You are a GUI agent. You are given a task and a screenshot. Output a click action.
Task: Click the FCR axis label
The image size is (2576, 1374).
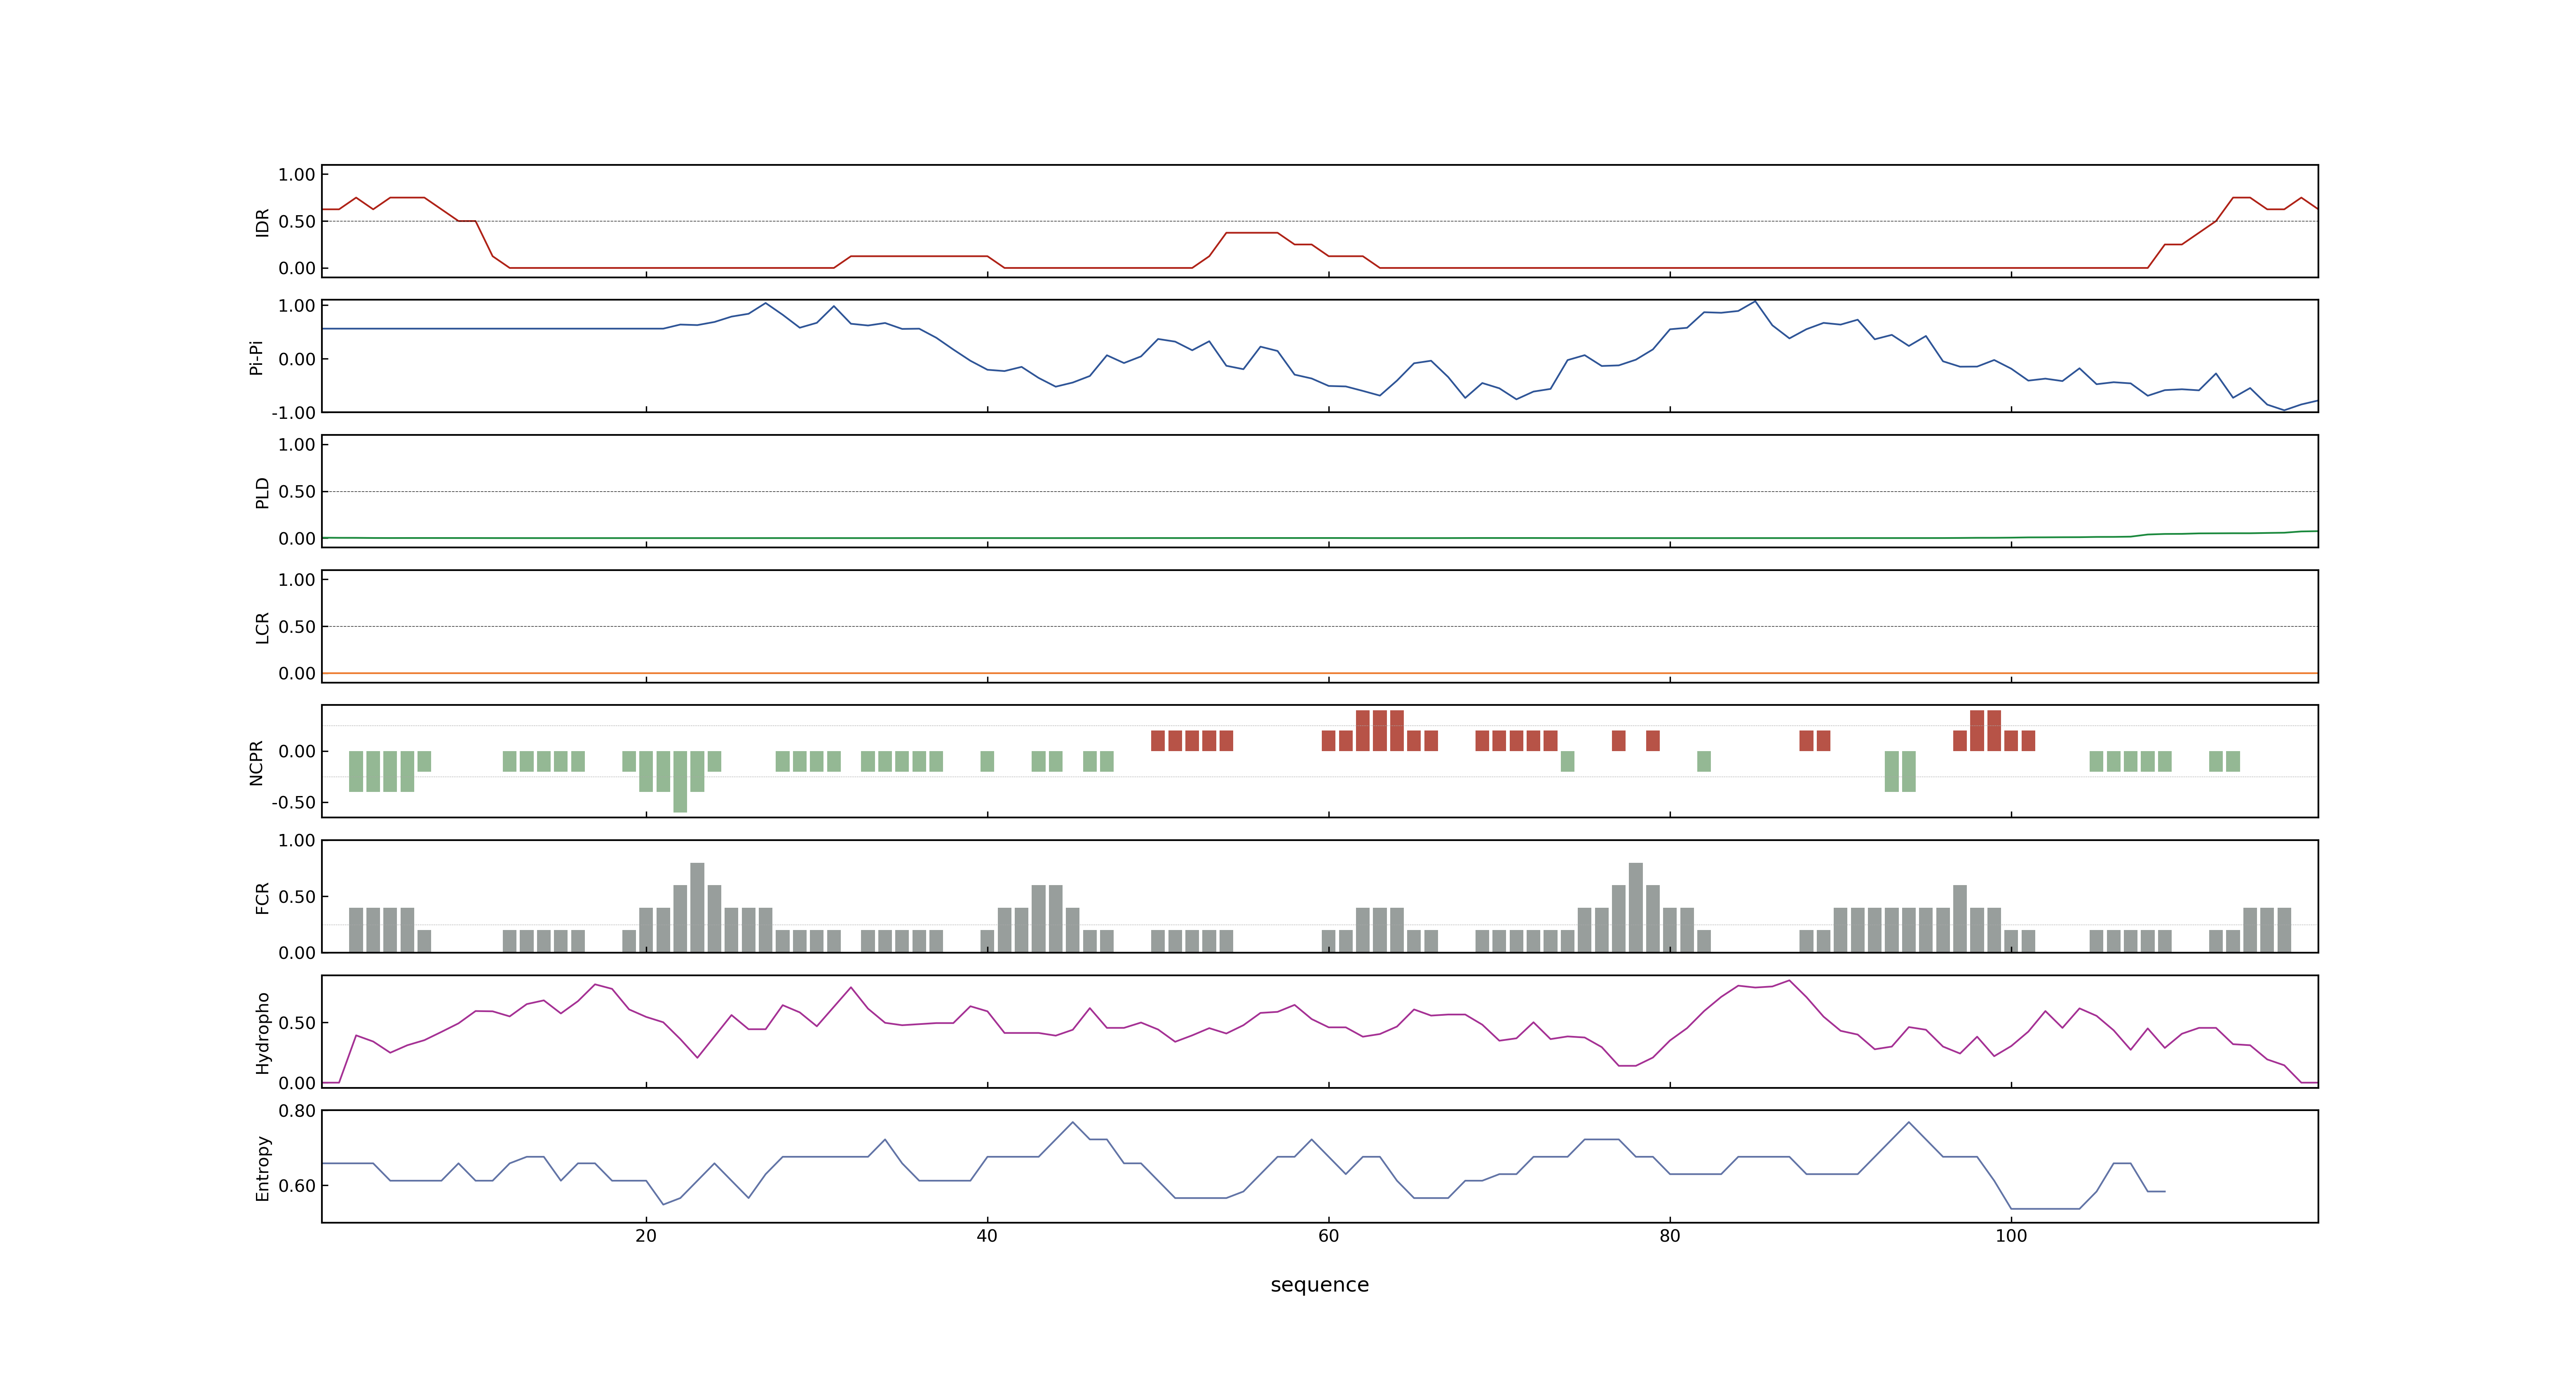tap(262, 898)
